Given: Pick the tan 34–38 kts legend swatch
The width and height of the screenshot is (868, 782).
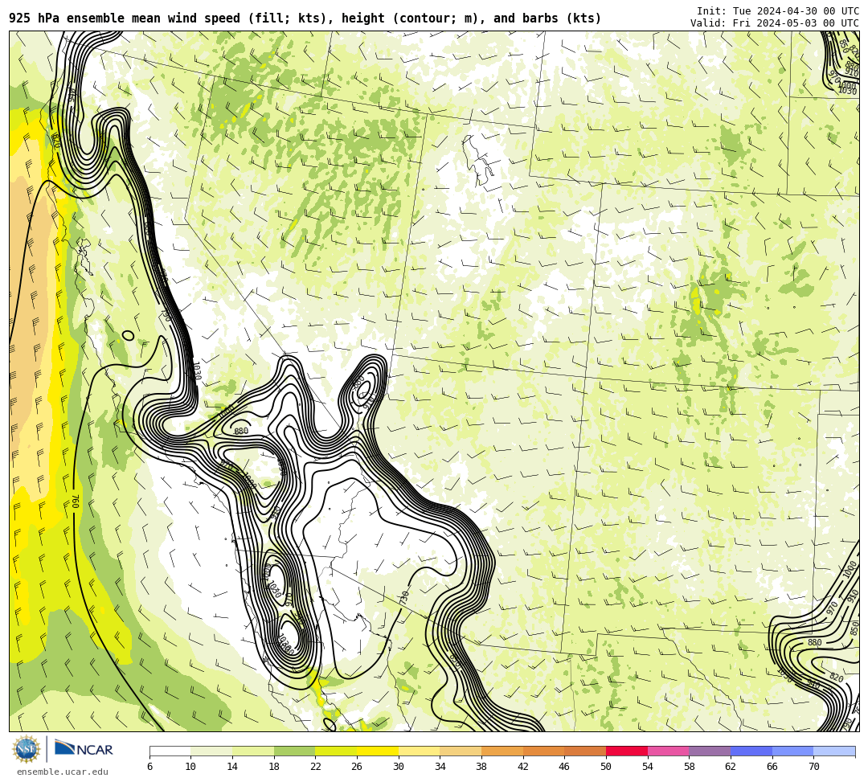Looking at the screenshot, I should (x=461, y=751).
